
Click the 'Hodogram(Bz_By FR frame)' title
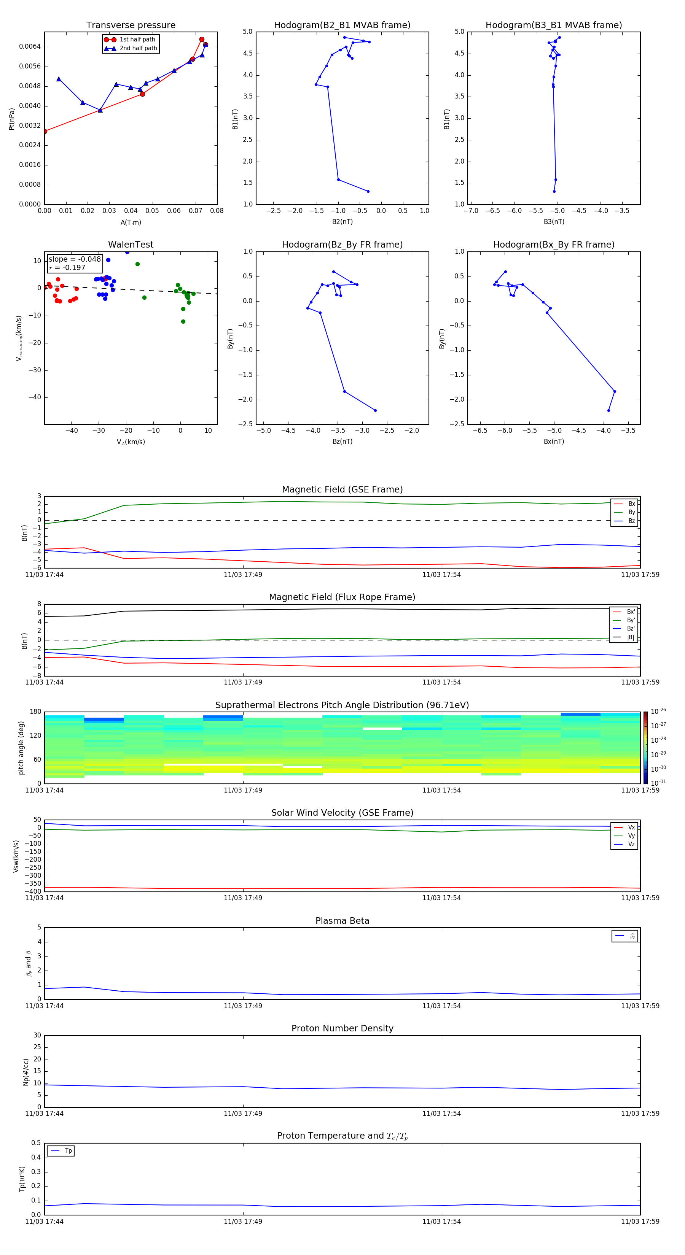(x=342, y=245)
